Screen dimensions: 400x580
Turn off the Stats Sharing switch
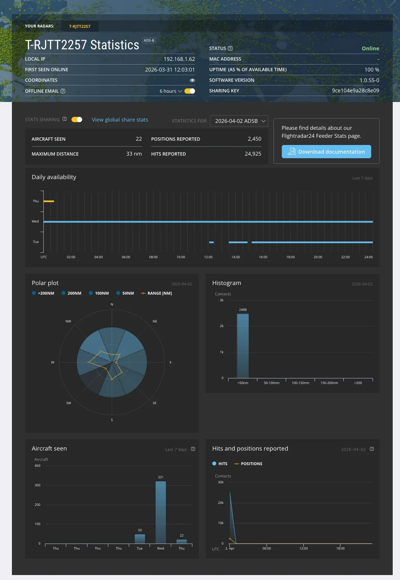coord(77,120)
